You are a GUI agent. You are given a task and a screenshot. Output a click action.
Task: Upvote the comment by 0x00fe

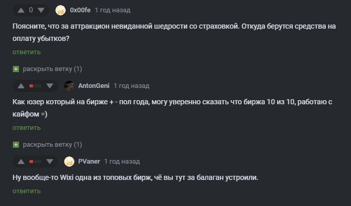pos(21,10)
